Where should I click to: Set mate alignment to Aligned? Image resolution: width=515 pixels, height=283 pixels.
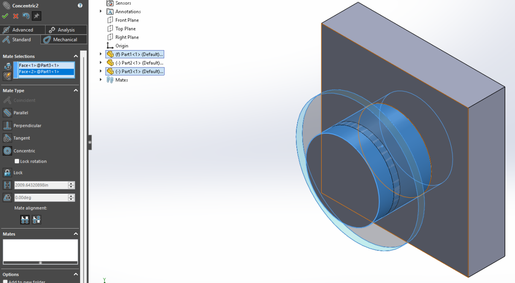25,220
